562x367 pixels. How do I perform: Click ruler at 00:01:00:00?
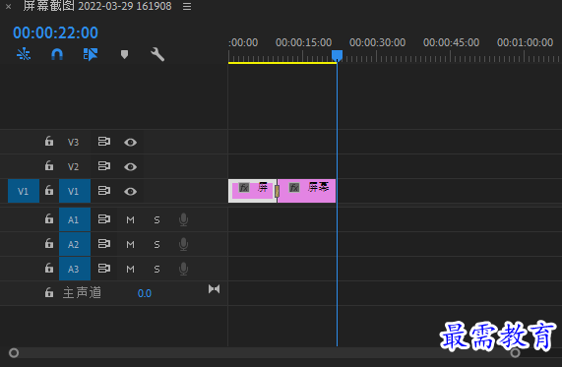tap(525, 42)
